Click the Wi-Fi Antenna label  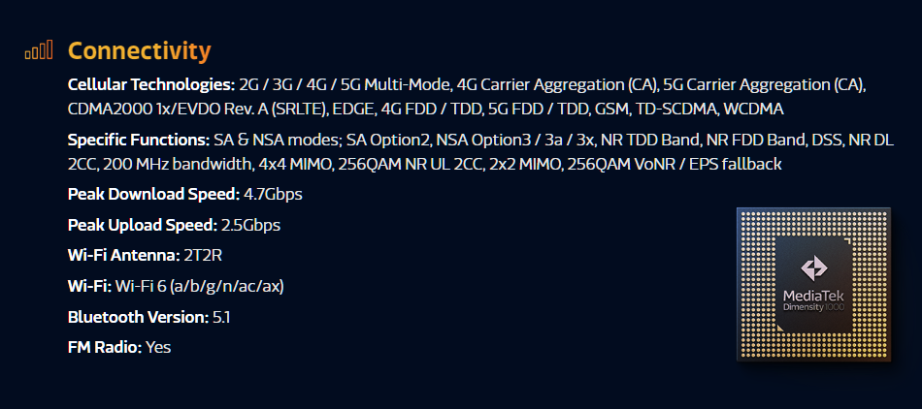pyautogui.click(x=123, y=256)
